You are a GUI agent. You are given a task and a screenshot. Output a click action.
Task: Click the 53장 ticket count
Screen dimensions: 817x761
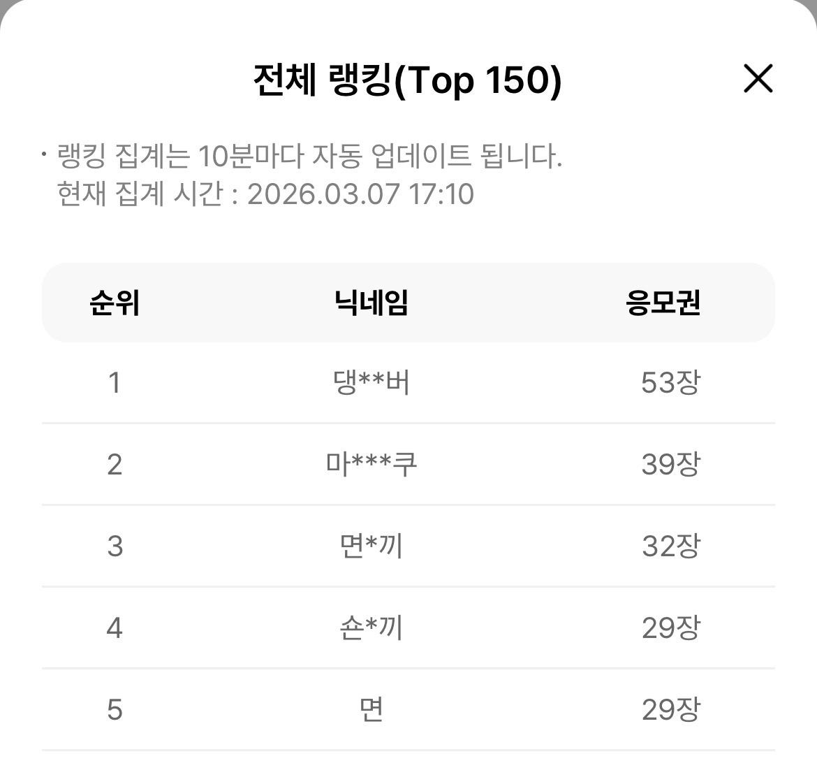coord(670,382)
